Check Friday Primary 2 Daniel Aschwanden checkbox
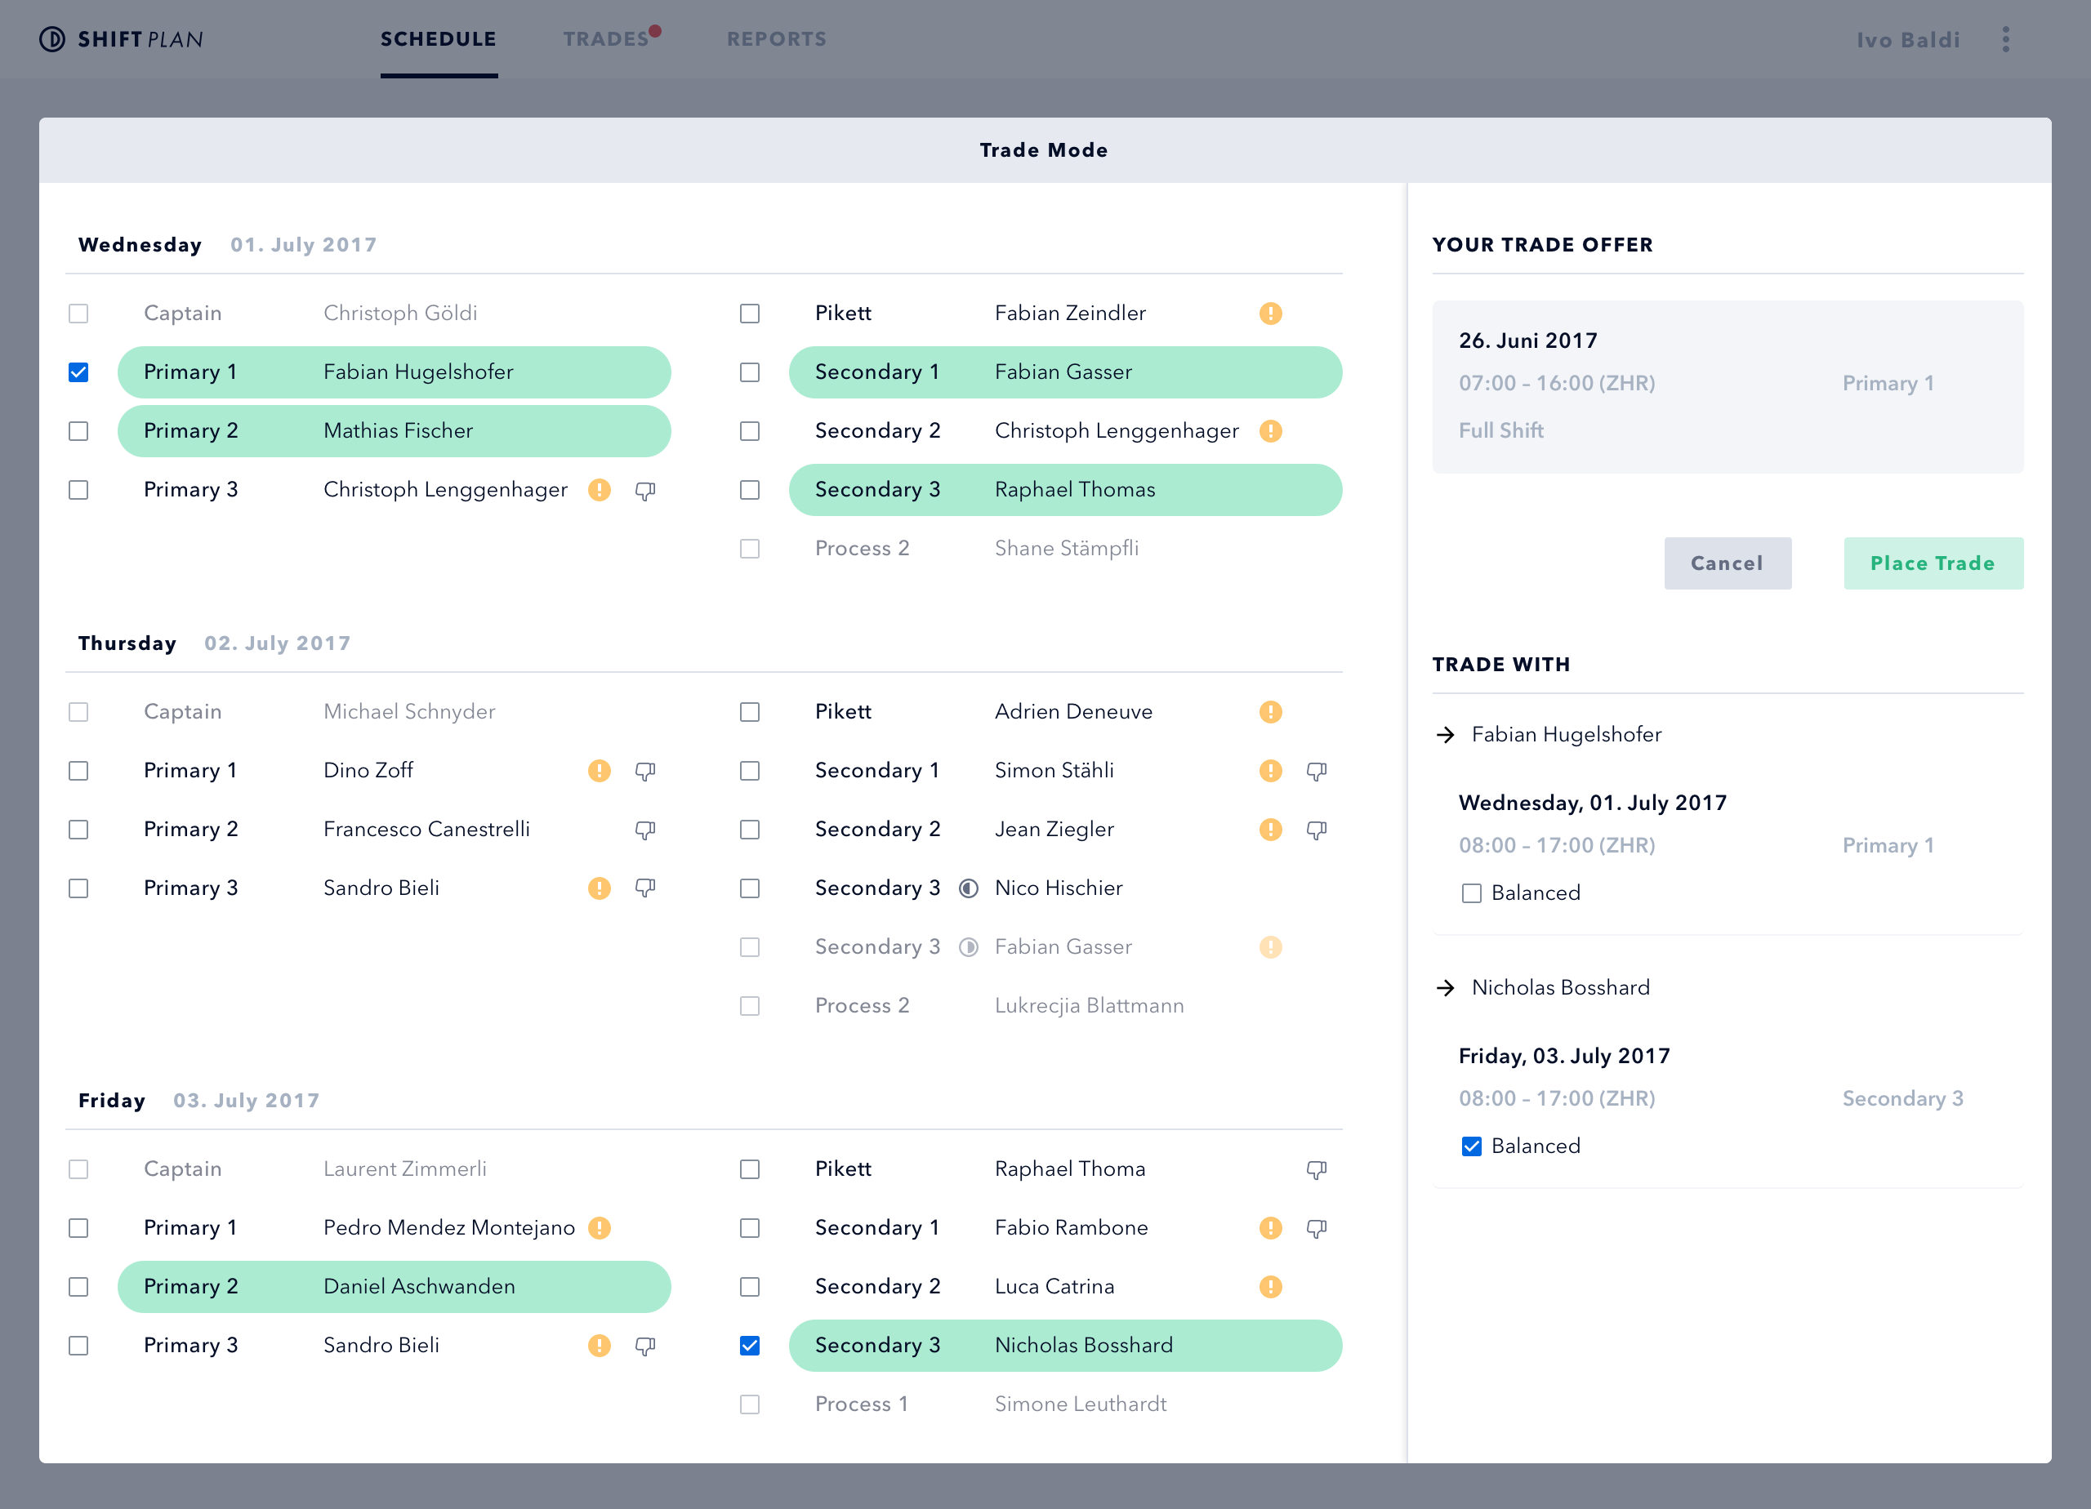This screenshot has width=2091, height=1509. [78, 1287]
